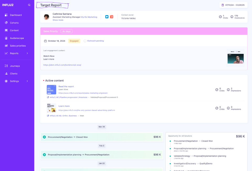
Task: Click the Sales Priority header label
Action: coord(51,31)
